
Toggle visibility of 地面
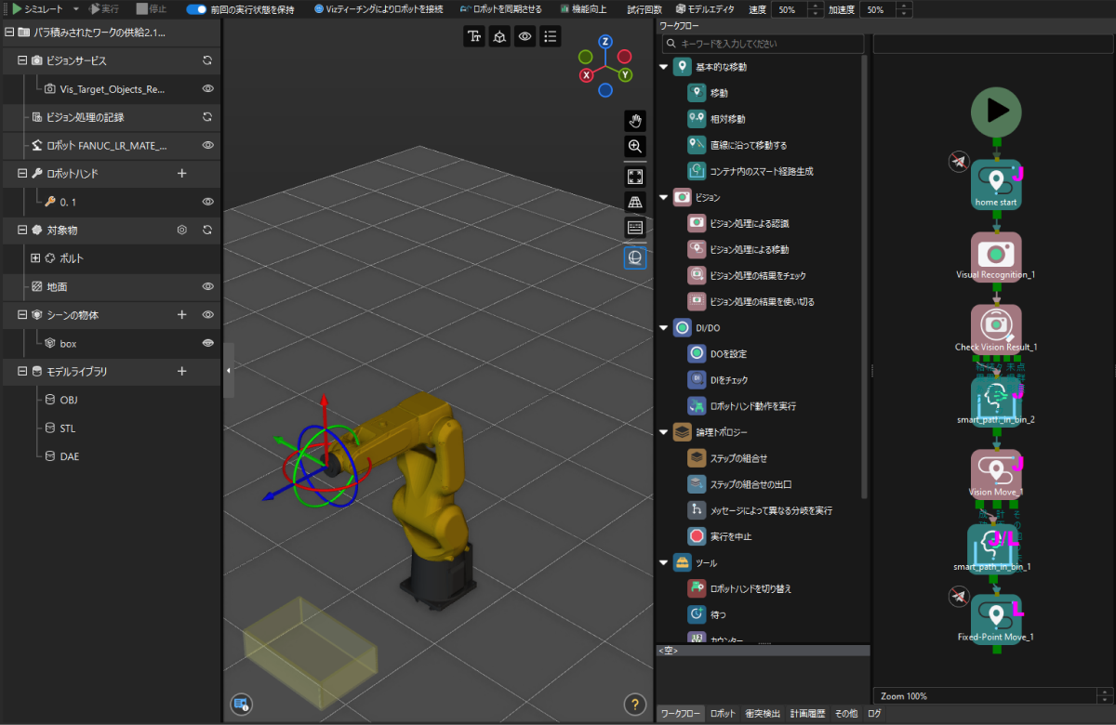[208, 287]
